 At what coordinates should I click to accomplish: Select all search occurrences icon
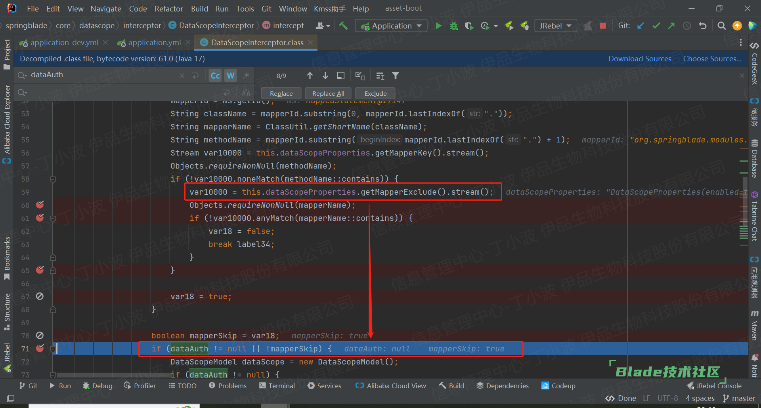click(x=380, y=76)
